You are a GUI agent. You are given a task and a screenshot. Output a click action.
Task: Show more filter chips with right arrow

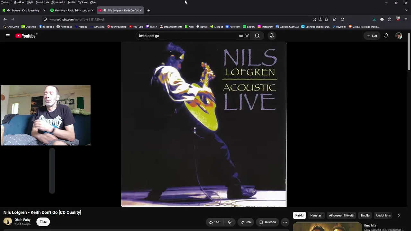(x=399, y=216)
